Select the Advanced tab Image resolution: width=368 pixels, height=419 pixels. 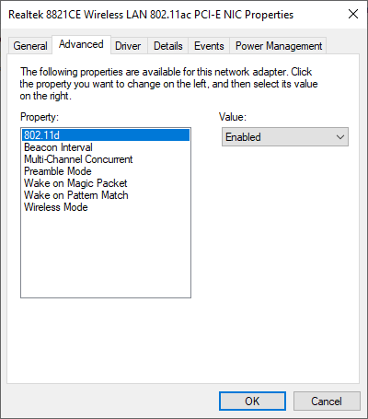[81, 45]
